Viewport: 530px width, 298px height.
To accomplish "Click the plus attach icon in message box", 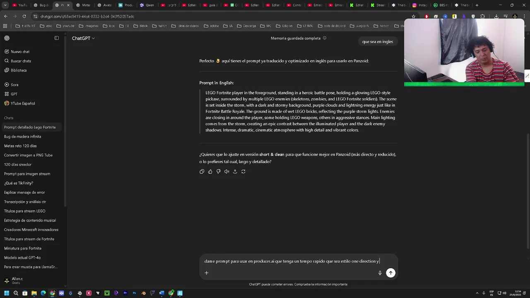I will click(206, 273).
